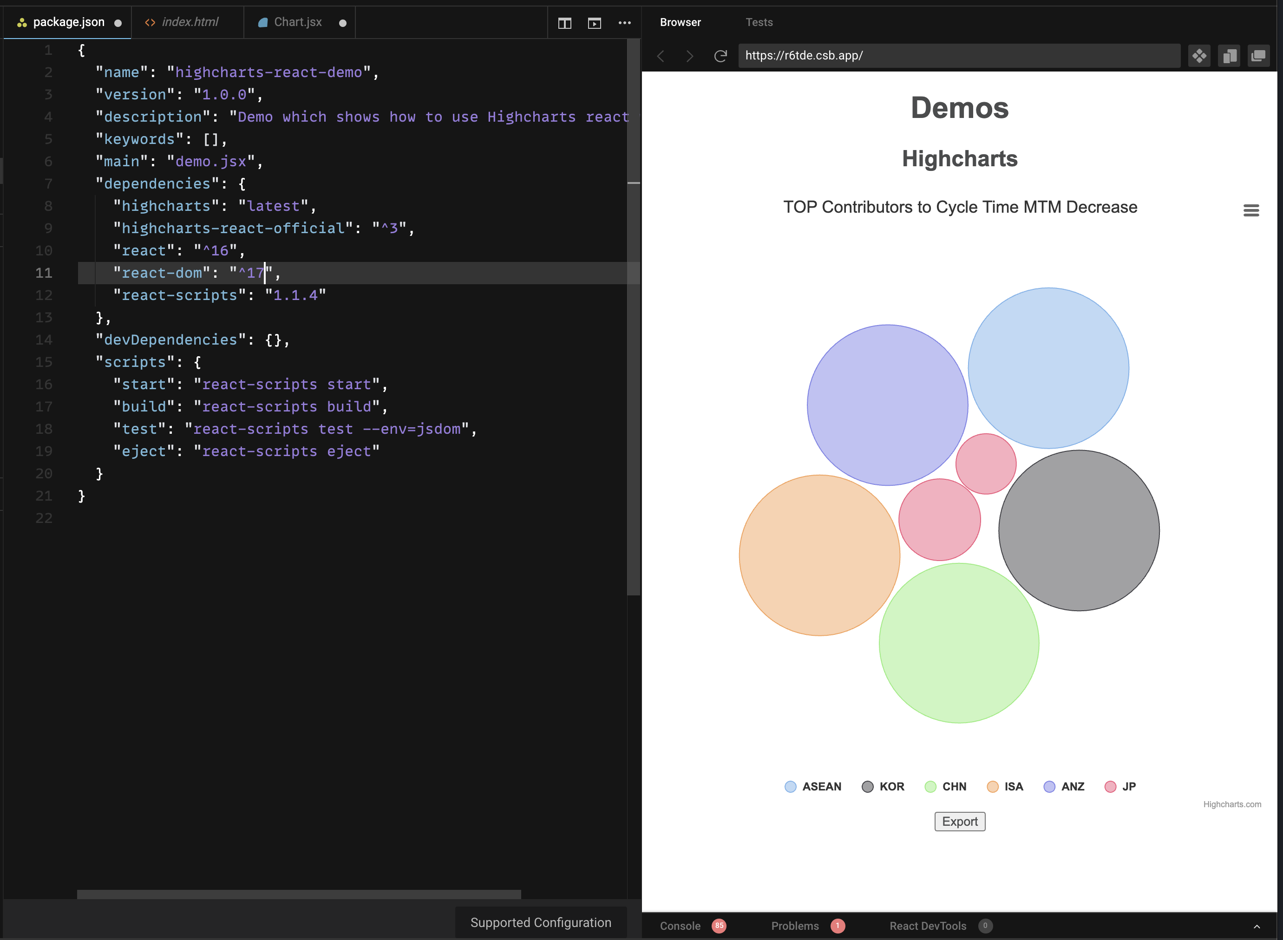Click the Export button below the chart
The image size is (1283, 940).
[x=959, y=821]
